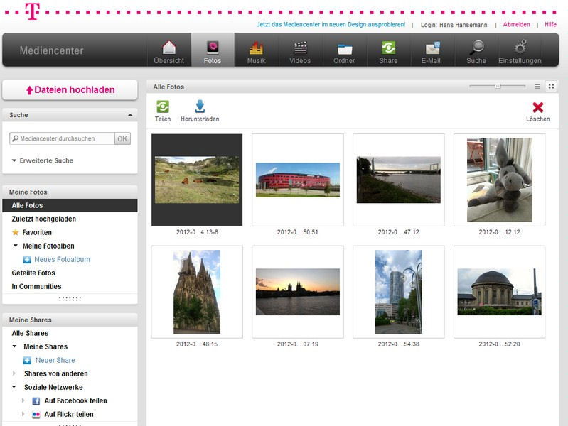Click the Flickr icon
The image size is (568, 426).
coord(36,415)
